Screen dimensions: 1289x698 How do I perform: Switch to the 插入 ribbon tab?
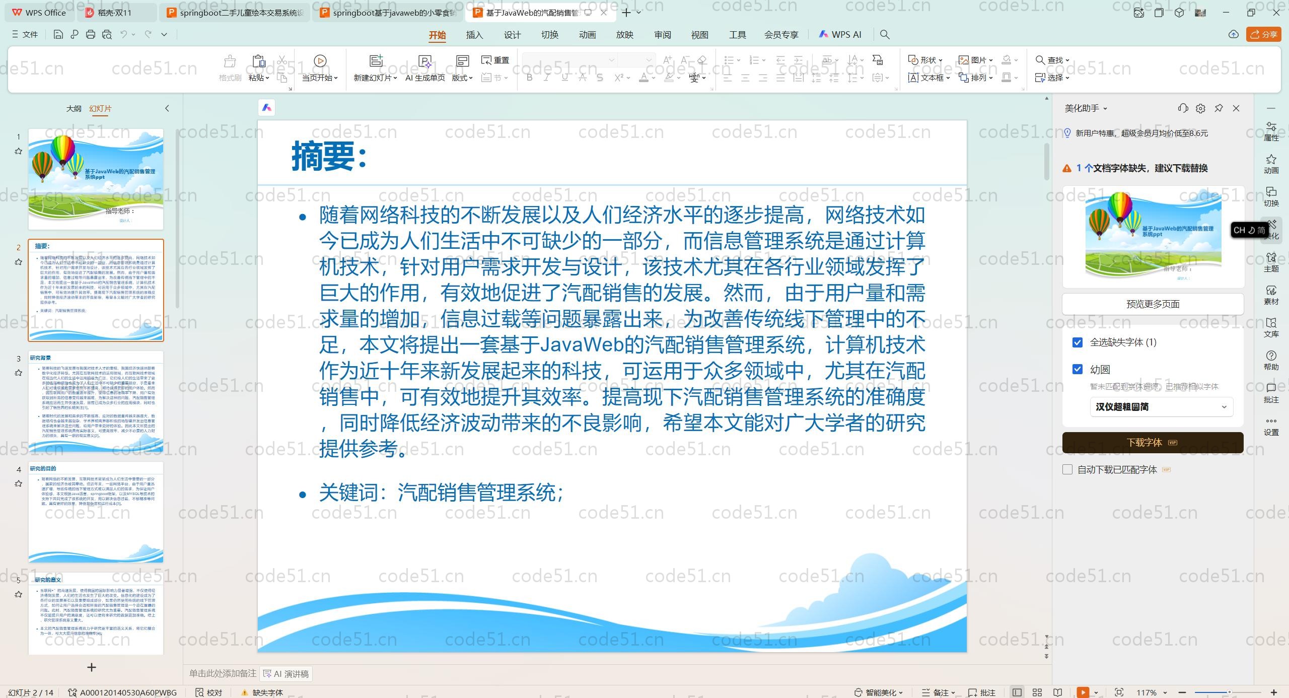pyautogui.click(x=474, y=35)
